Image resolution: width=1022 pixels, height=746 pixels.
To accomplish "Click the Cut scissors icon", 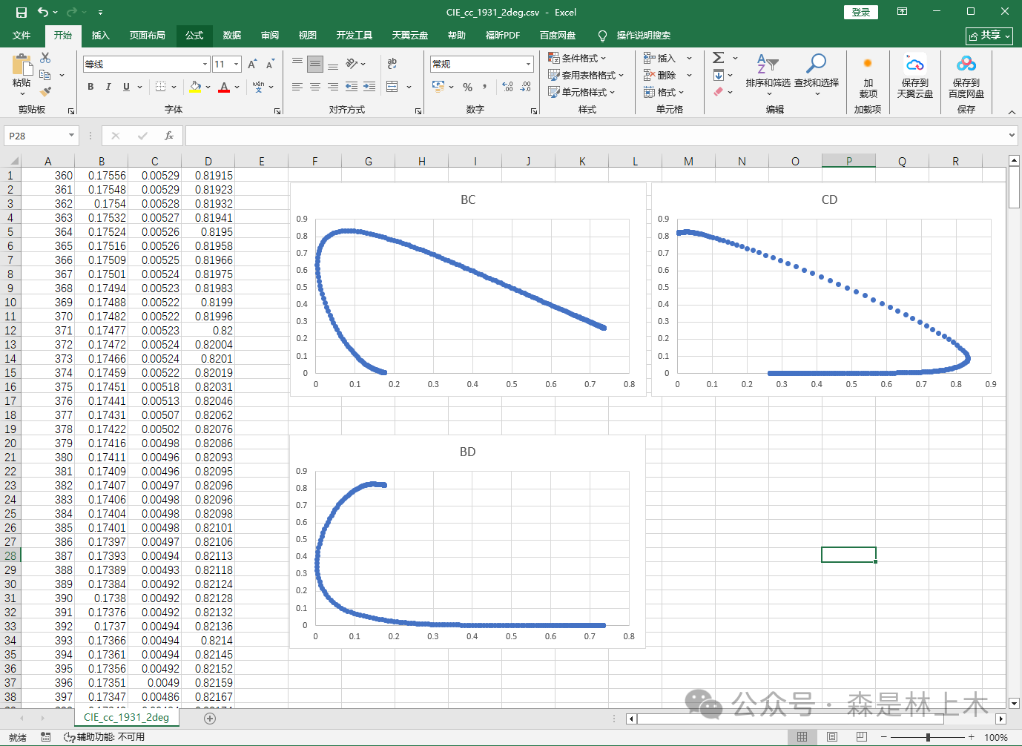I will click(45, 58).
